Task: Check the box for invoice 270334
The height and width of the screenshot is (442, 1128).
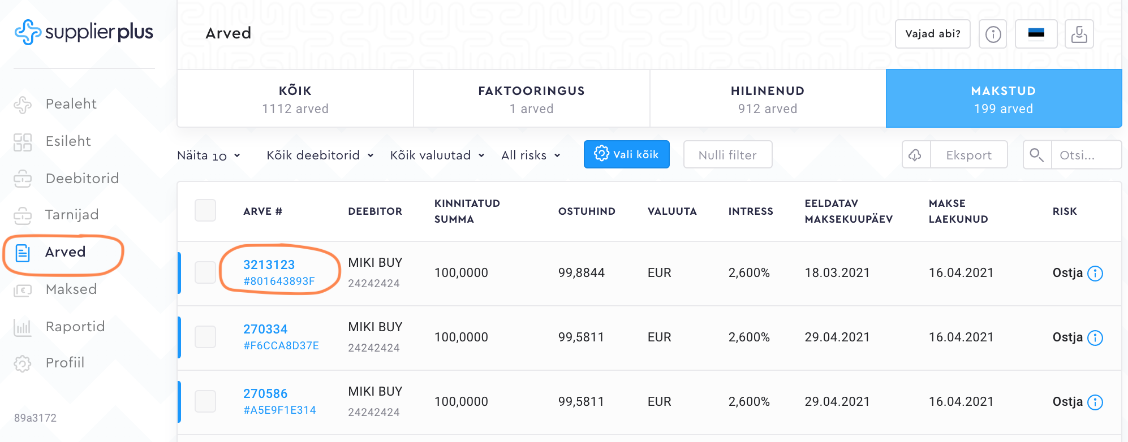Action: tap(205, 337)
